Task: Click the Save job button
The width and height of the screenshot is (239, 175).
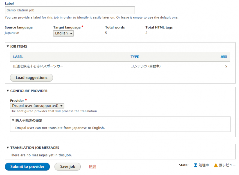Action: coord(67,167)
